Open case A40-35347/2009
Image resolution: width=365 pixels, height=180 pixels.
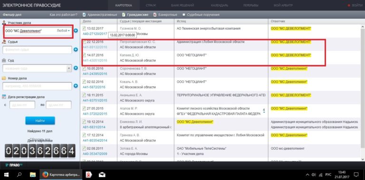[95, 153]
